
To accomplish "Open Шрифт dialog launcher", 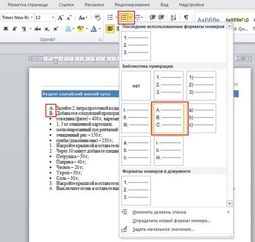I will [100, 40].
